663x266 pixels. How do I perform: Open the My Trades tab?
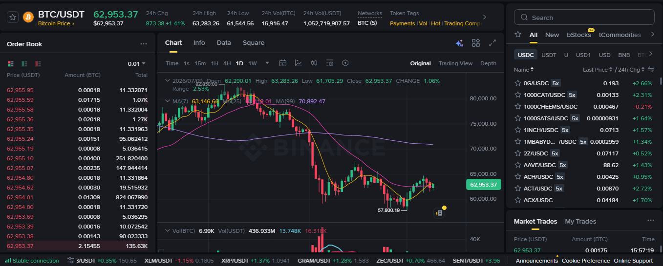click(x=580, y=221)
